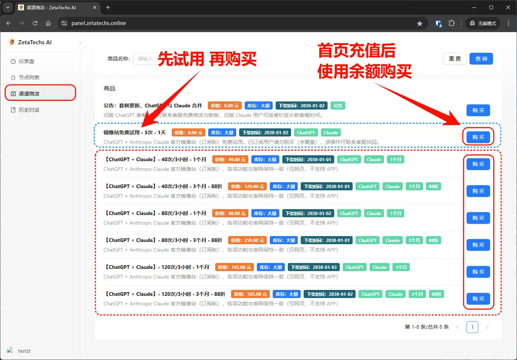
Task: Buy the 40次/3小时 3个月 88折 plan
Action: [478, 191]
